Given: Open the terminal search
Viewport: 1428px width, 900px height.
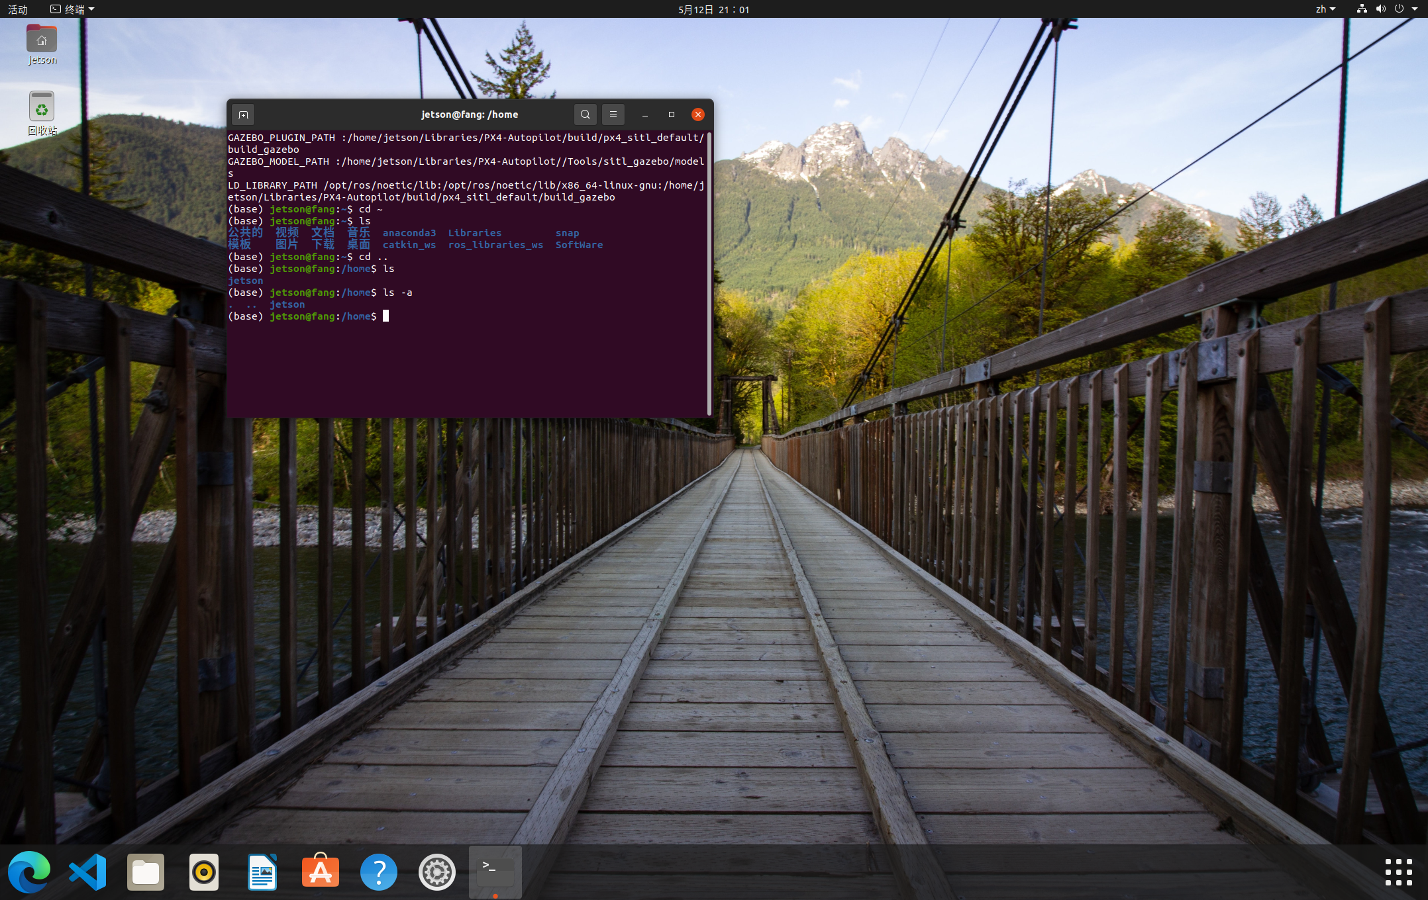Looking at the screenshot, I should 585,114.
